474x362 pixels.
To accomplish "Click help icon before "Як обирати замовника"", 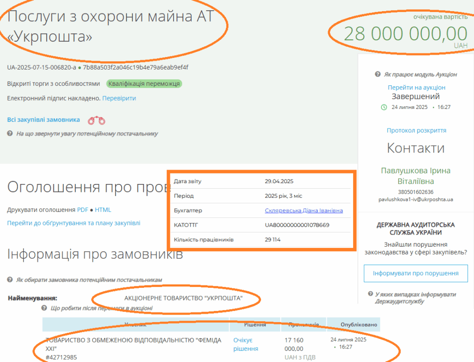I will [x=10, y=280].
